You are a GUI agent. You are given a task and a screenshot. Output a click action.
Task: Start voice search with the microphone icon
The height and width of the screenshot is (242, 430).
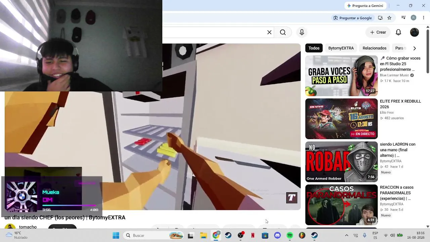(x=302, y=32)
